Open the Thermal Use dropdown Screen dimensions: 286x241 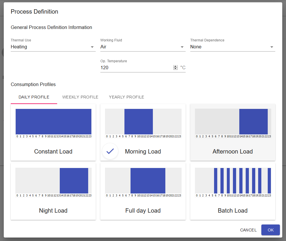(x=53, y=47)
